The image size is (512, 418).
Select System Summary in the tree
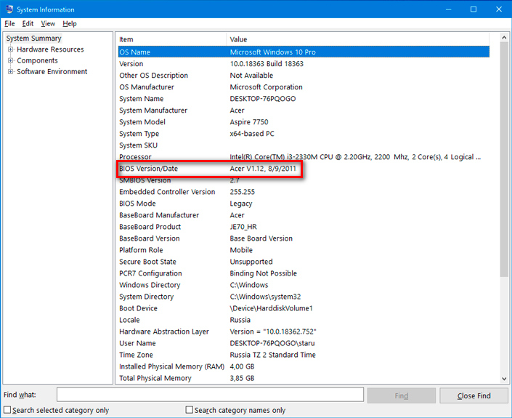point(33,39)
